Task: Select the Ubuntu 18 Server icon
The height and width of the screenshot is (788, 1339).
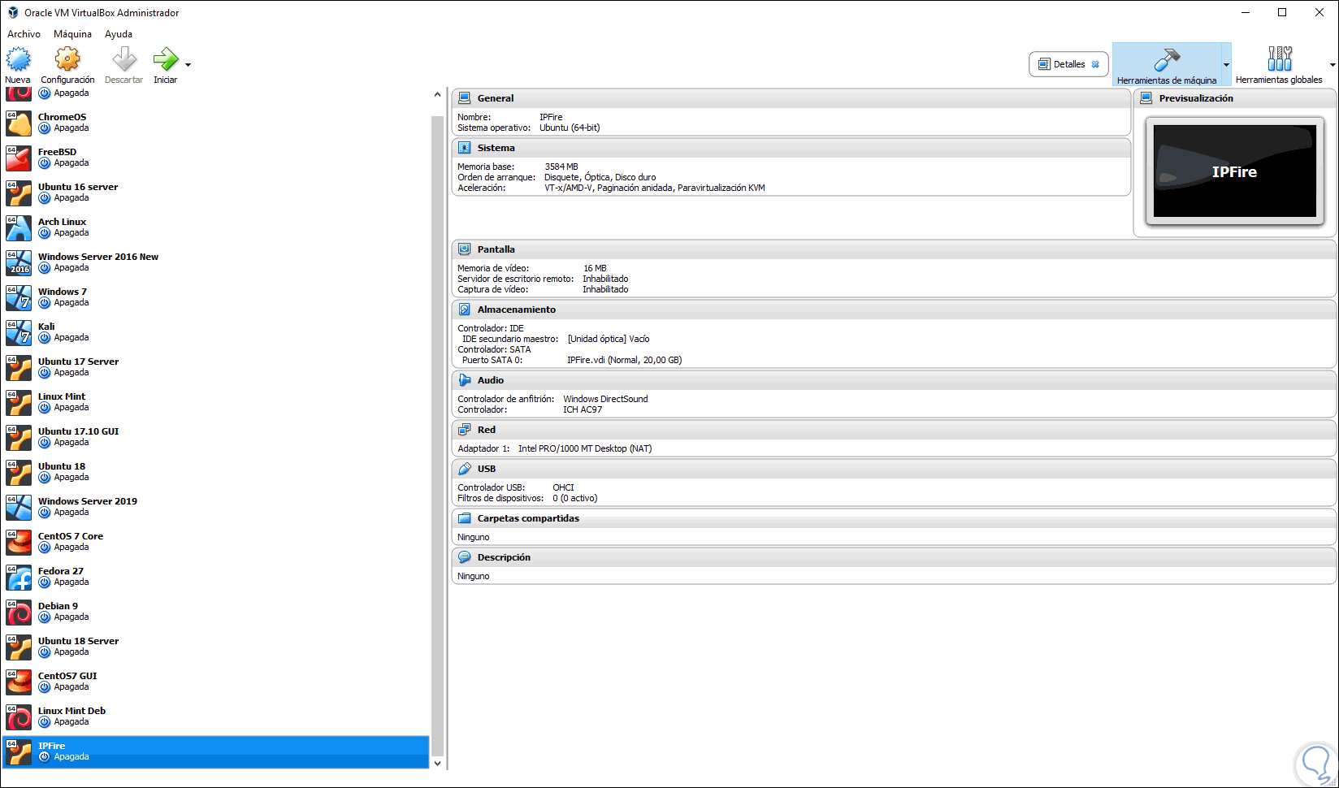Action: pos(19,647)
